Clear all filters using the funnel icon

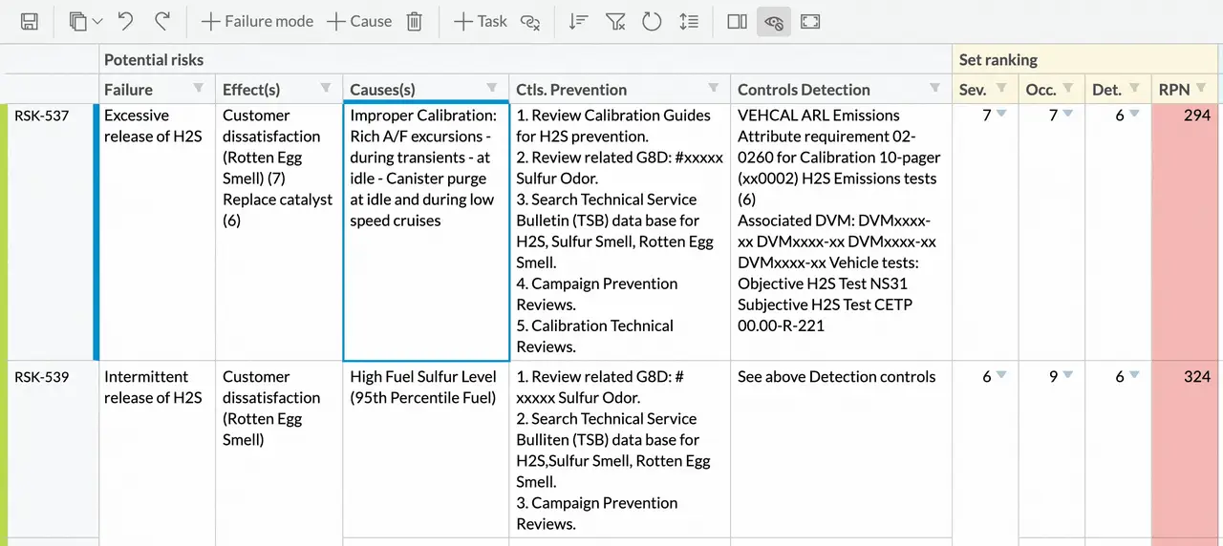tap(616, 21)
